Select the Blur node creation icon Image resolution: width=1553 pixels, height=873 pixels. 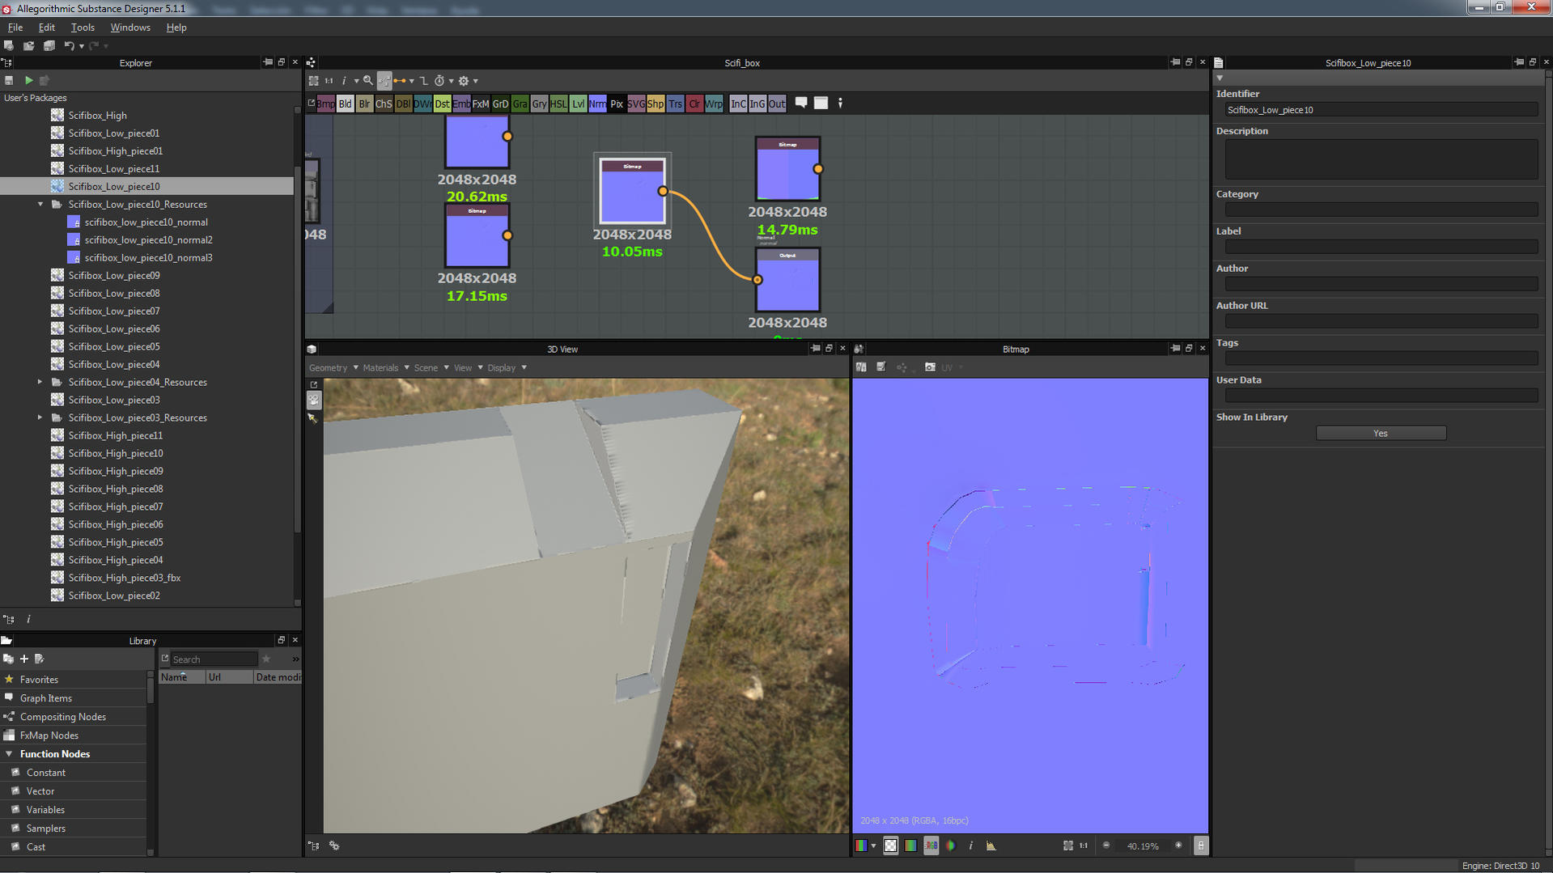[364, 104]
